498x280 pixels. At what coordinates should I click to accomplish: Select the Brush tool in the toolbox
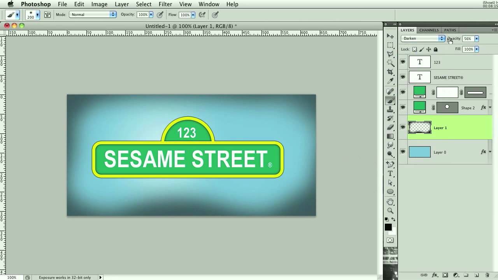(x=390, y=101)
